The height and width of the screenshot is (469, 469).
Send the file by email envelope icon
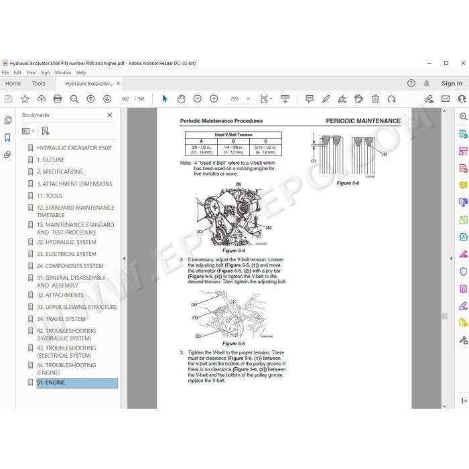(x=446, y=98)
